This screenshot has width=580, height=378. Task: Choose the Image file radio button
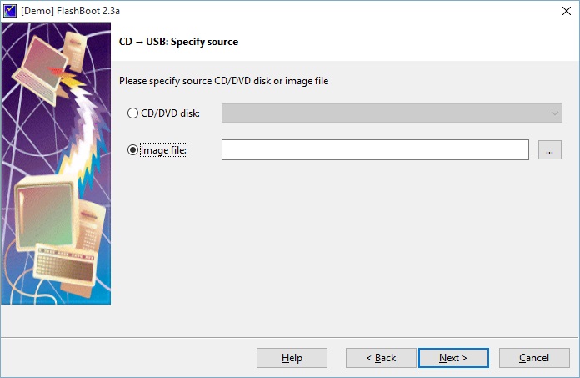click(132, 150)
